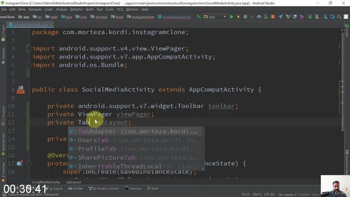Screen dimensions: 350x197
Task: Click the instagramclone breadcrumb folder
Action: pos(141,17)
